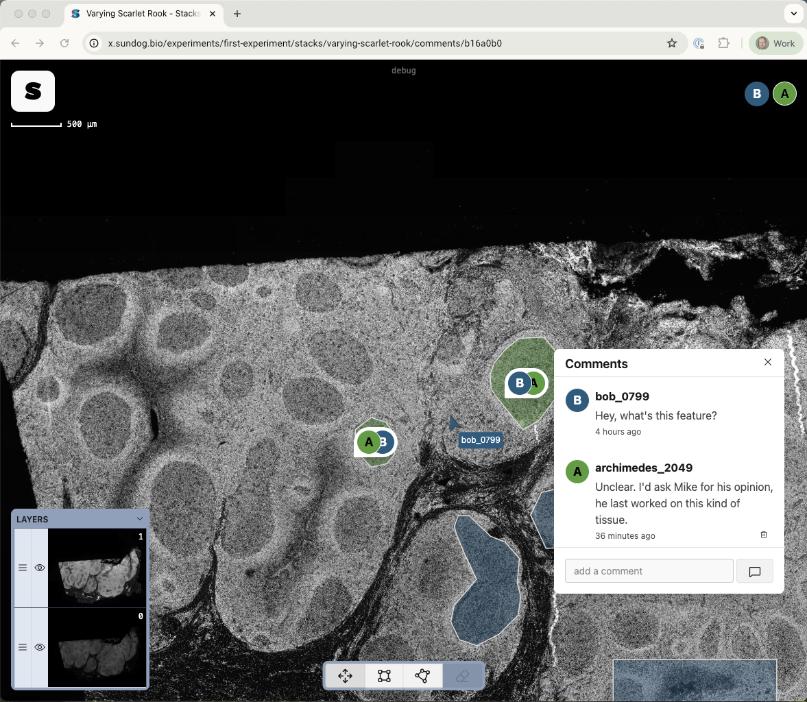Select the layer 1 thumbnail
This screenshot has width=807, height=702.
(x=97, y=568)
